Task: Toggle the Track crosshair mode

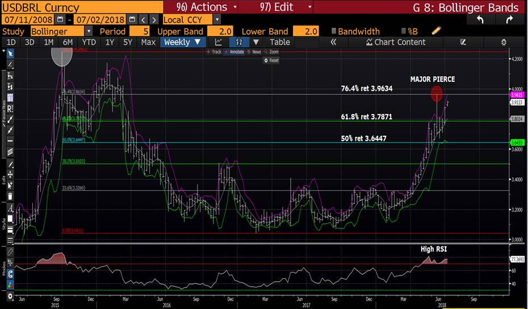Action: (x=214, y=52)
